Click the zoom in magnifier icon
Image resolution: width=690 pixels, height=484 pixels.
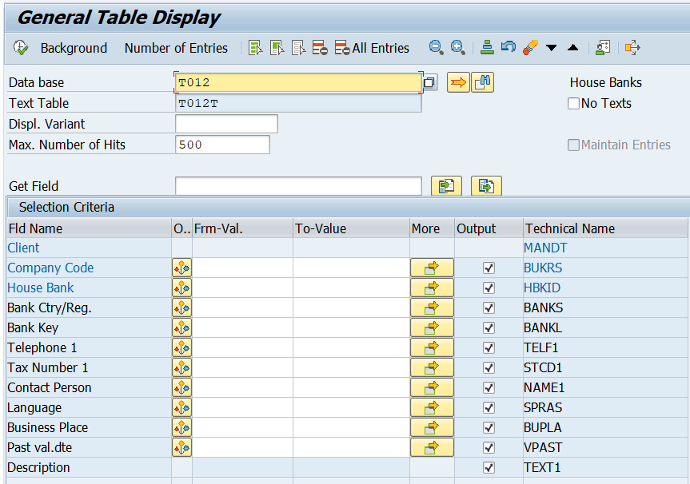[457, 47]
